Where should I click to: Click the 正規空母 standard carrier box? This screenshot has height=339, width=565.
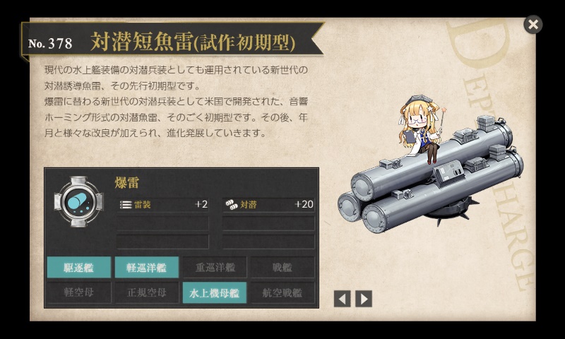147,292
